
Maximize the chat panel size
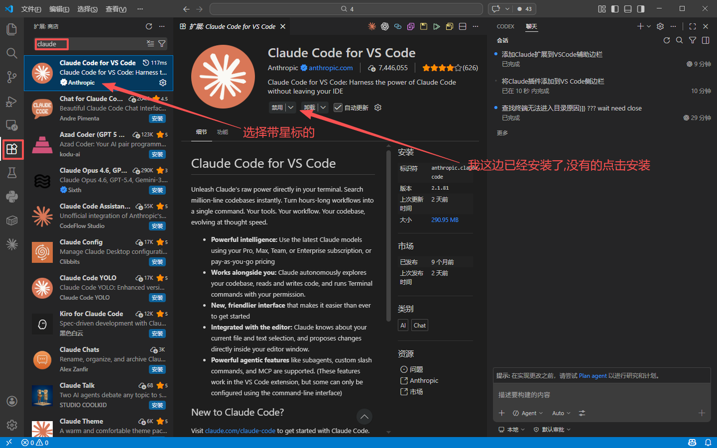[693, 26]
